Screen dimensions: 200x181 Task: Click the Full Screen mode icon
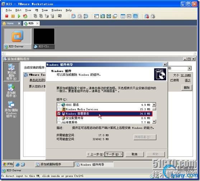click(x=109, y=16)
